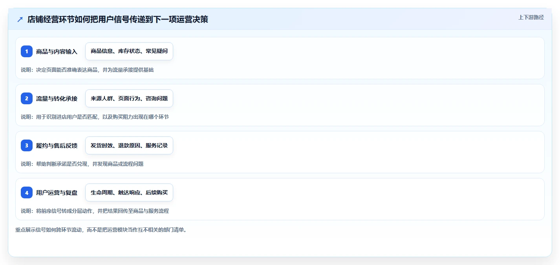Screen dimensions: 560x265
Task: Click the step 4 number badge
Action: pos(27,192)
